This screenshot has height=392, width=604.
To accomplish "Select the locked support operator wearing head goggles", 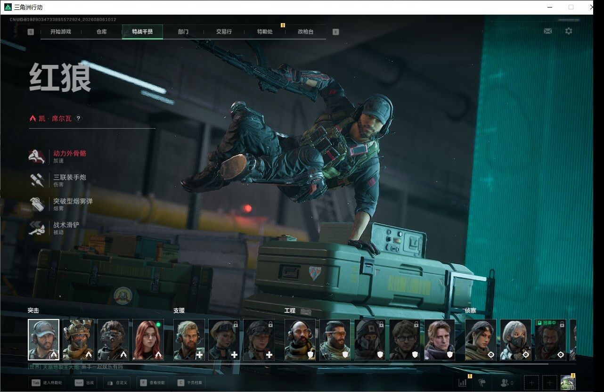I will [x=259, y=340].
